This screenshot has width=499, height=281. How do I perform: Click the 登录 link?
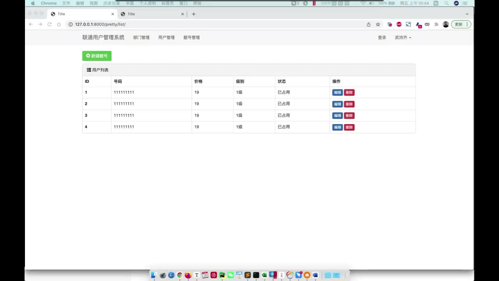pyautogui.click(x=382, y=37)
